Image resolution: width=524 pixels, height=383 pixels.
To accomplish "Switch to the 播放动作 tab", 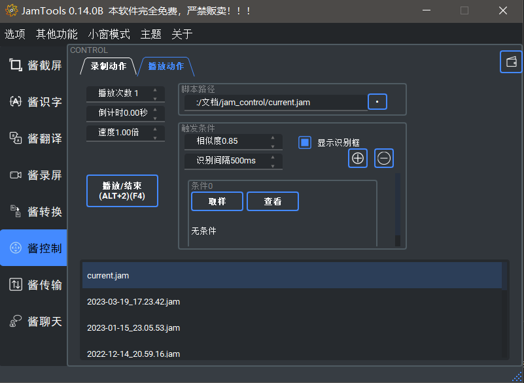I will pos(166,66).
